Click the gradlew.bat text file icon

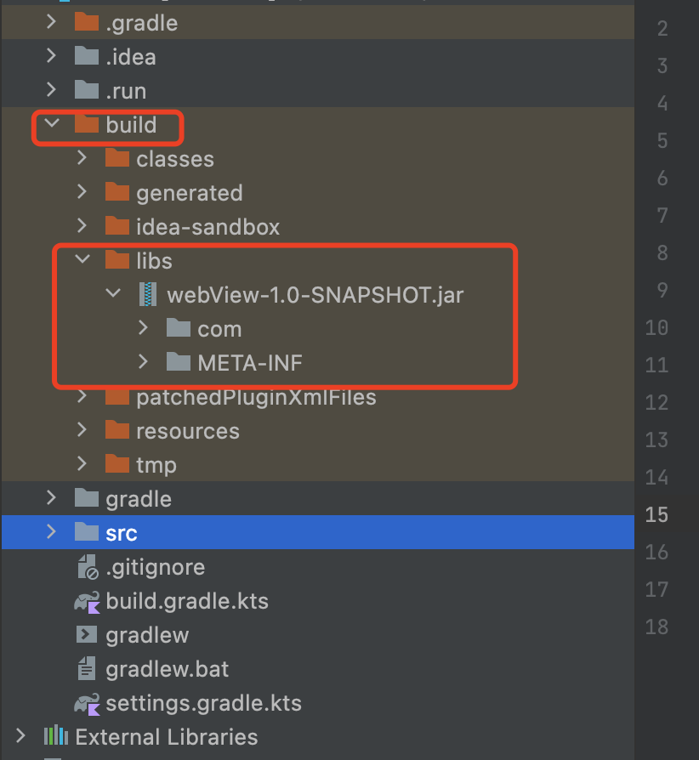click(x=87, y=669)
